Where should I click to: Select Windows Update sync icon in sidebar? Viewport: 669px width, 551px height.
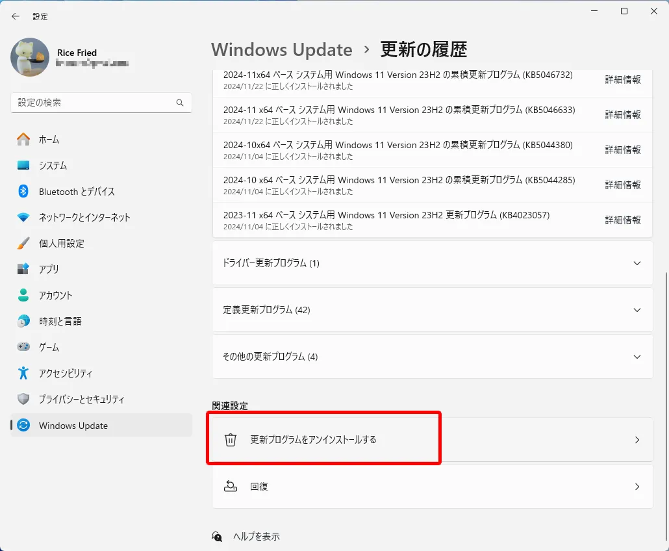[23, 425]
